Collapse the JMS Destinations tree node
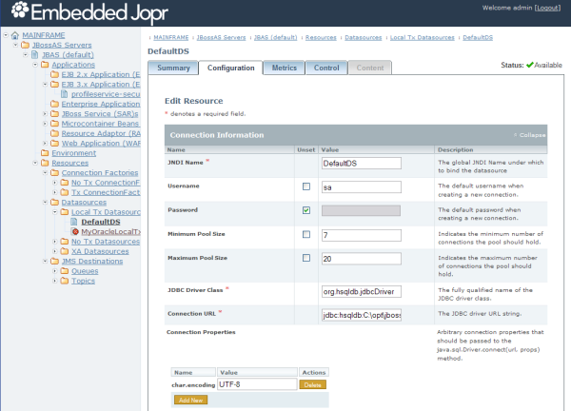Viewport: 571px width, 411px height. [x=45, y=262]
